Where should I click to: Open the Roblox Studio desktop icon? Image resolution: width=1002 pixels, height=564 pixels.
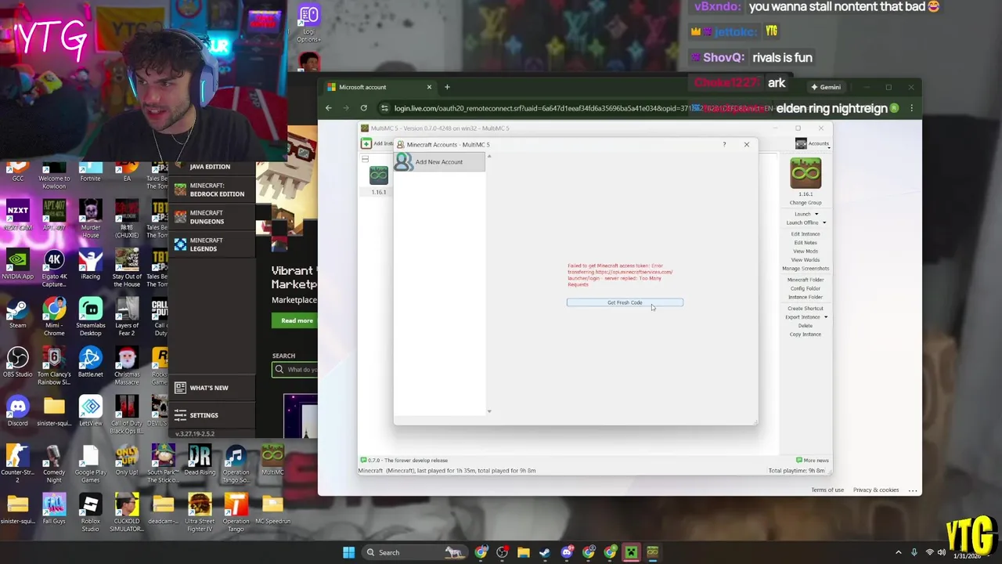[90, 513]
